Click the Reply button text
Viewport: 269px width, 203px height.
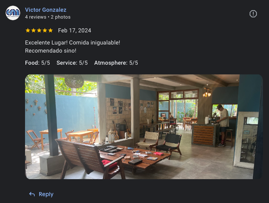46,194
